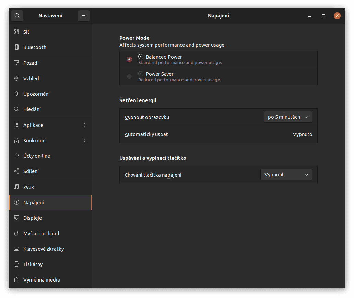The image size is (354, 298).
Task: Open the hamburger menu button
Action: tap(84, 16)
